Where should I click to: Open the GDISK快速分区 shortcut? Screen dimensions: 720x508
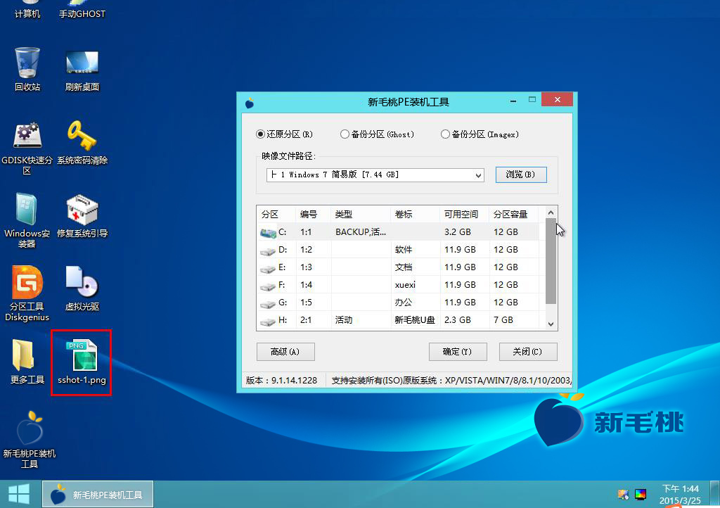pos(27,148)
